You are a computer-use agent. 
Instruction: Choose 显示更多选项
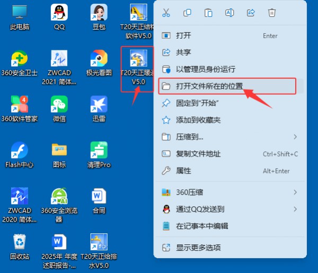point(230,248)
